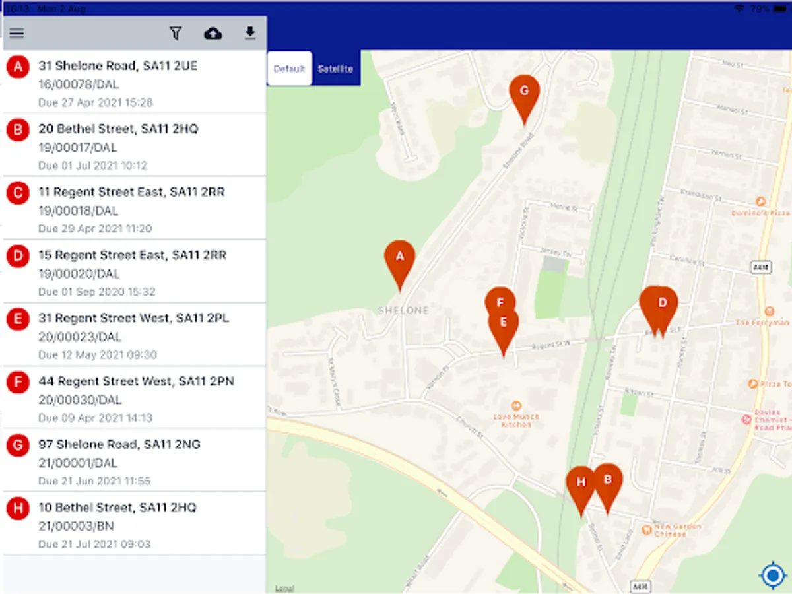Switch map to Default view

click(289, 69)
